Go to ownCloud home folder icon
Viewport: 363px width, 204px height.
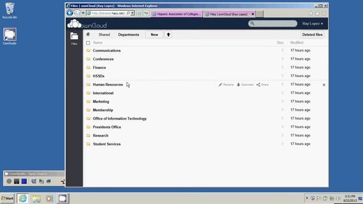tap(88, 35)
